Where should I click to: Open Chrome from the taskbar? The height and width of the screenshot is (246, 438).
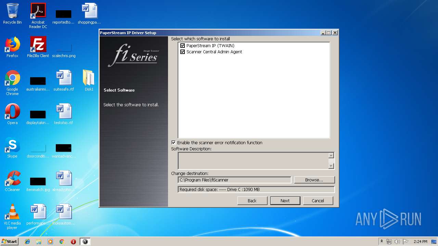pos(62,242)
